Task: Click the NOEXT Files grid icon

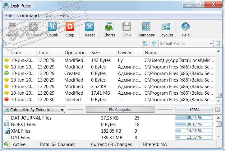Action: (7, 125)
